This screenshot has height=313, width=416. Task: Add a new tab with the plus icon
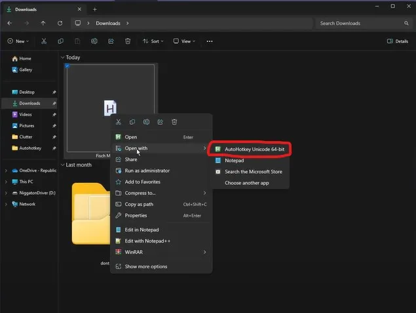tap(95, 9)
